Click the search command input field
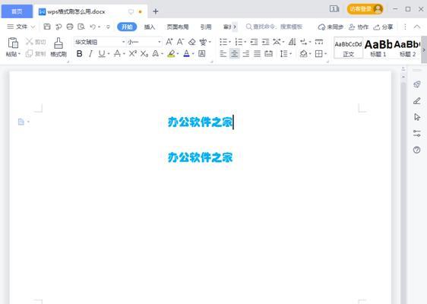427x304 pixels. click(274, 27)
